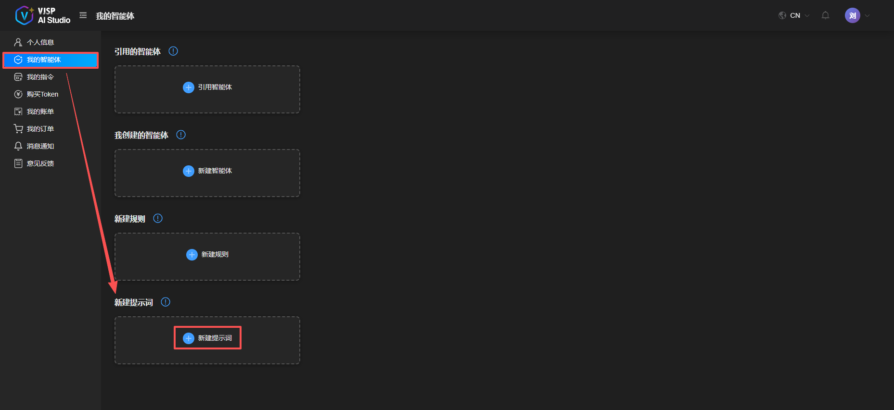
Task: Open 我的账单 in the sidebar
Action: pyautogui.click(x=40, y=112)
